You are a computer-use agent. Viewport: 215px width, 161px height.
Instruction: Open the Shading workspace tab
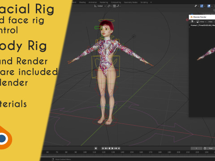point(82,2)
